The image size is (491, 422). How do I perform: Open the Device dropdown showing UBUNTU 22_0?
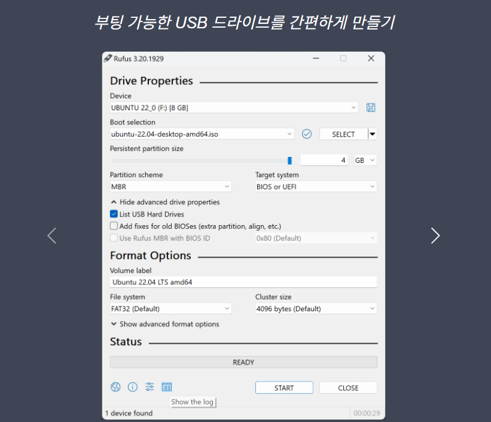point(234,108)
